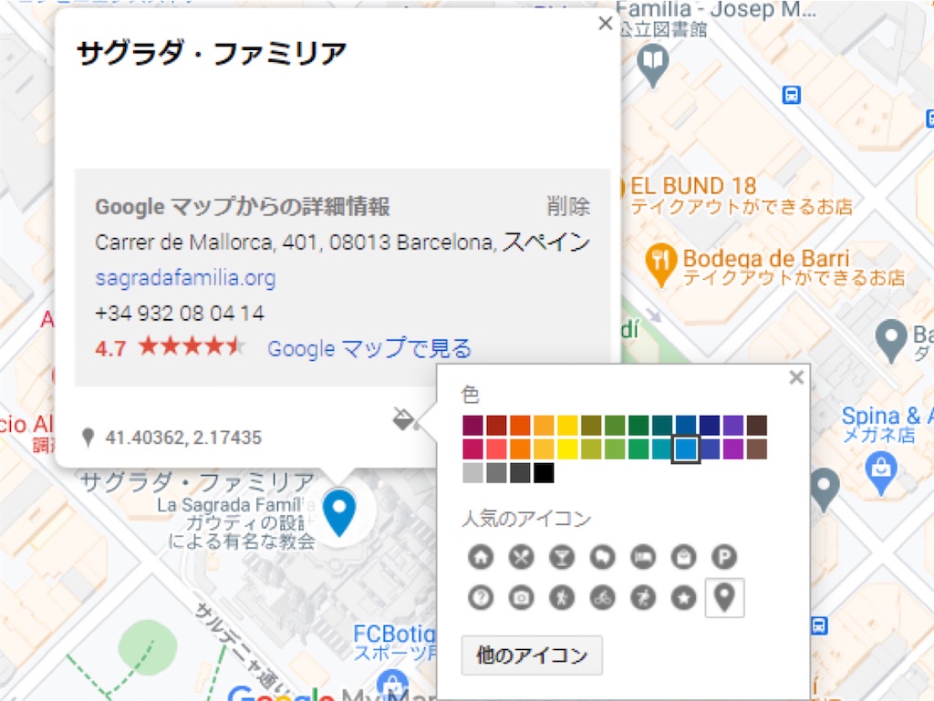
Task: Choose the camera icon
Action: (521, 597)
